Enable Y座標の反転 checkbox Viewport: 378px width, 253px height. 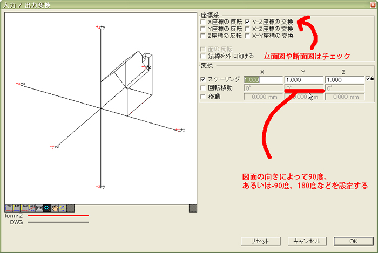coord(203,29)
